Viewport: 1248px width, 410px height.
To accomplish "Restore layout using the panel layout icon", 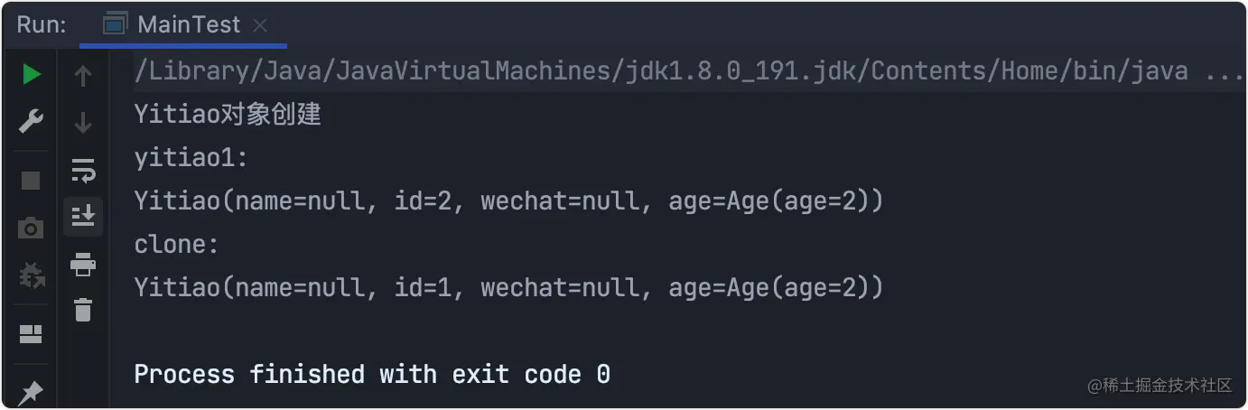I will (x=31, y=335).
